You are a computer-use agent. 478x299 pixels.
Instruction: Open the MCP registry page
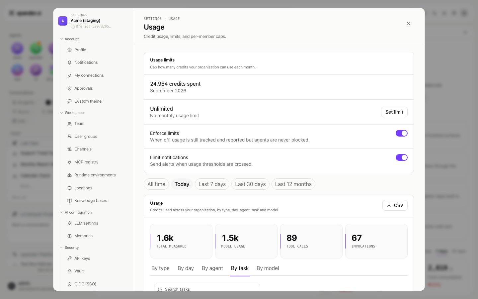tap(97, 162)
